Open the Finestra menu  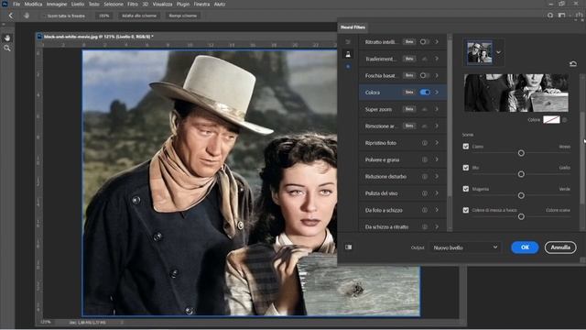tap(201, 4)
